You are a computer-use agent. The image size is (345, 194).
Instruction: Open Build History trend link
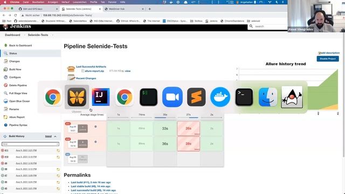pyautogui.click(x=49, y=136)
